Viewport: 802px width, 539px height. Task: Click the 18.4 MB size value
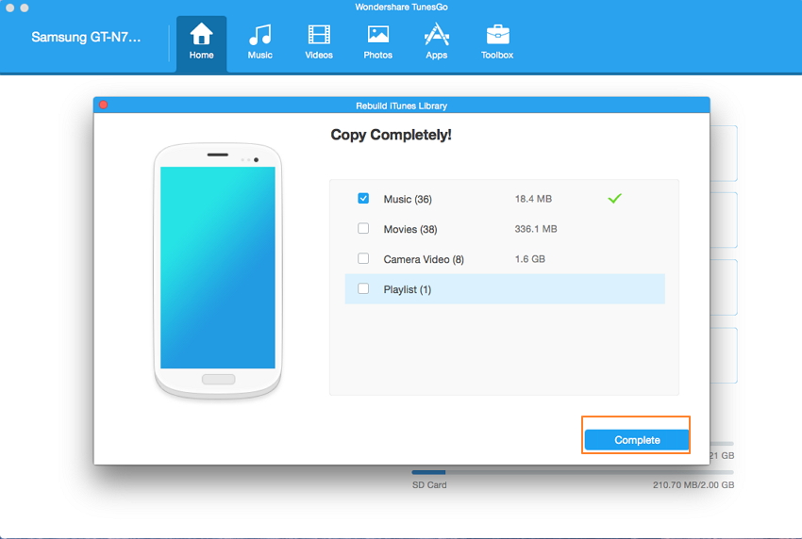click(533, 199)
